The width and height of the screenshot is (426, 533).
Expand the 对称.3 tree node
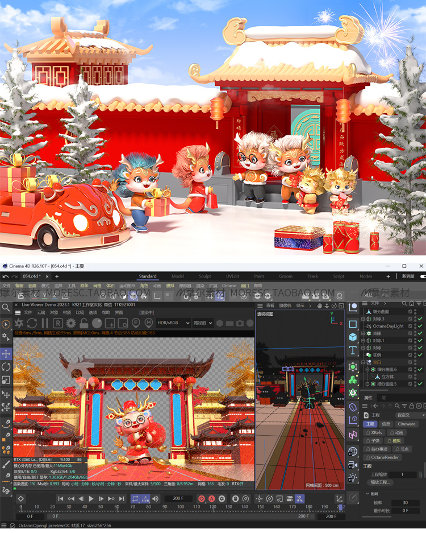(x=363, y=319)
